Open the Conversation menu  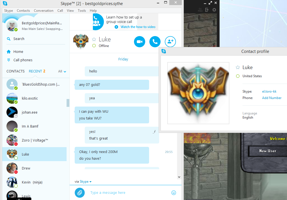[44, 11]
